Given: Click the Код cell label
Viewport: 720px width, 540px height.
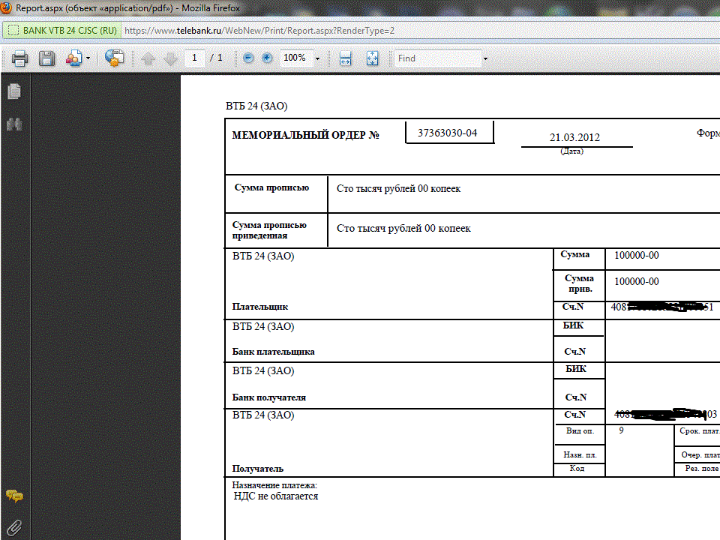Looking at the screenshot, I should [x=577, y=468].
